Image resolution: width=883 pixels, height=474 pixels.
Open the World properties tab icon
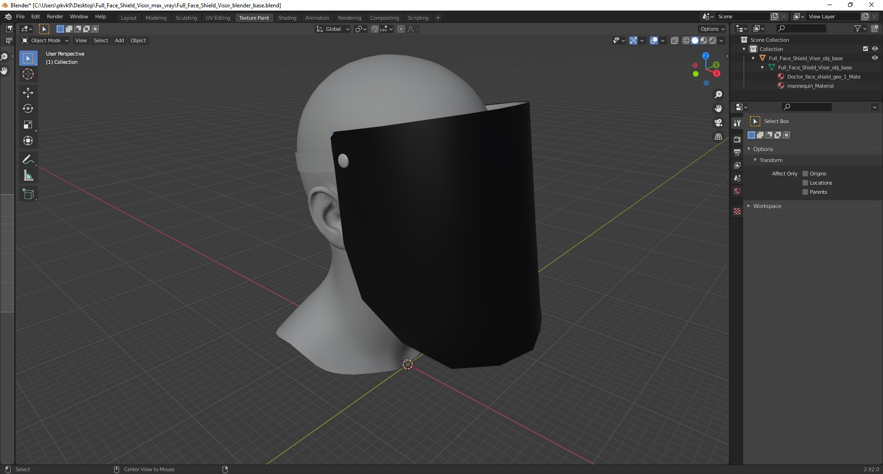(737, 191)
